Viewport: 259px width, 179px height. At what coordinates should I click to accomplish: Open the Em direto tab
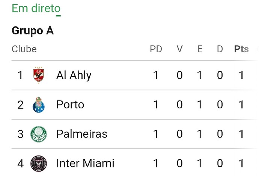point(36,8)
